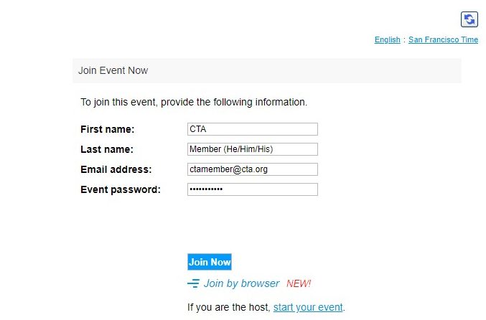
Task: Focus the First name input field
Action: coord(252,129)
